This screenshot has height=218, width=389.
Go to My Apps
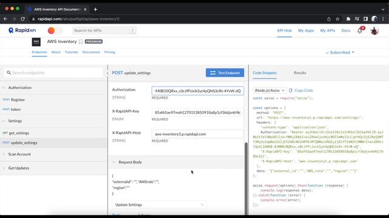click(306, 31)
